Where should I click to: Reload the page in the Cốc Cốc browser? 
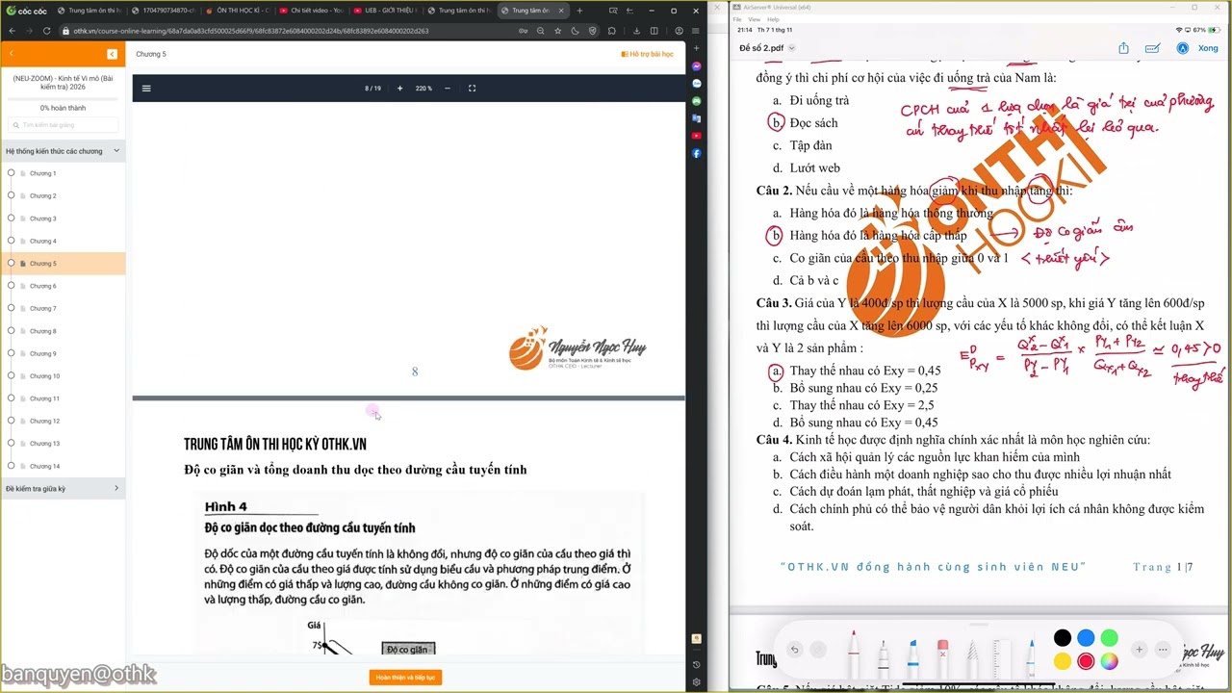click(46, 31)
